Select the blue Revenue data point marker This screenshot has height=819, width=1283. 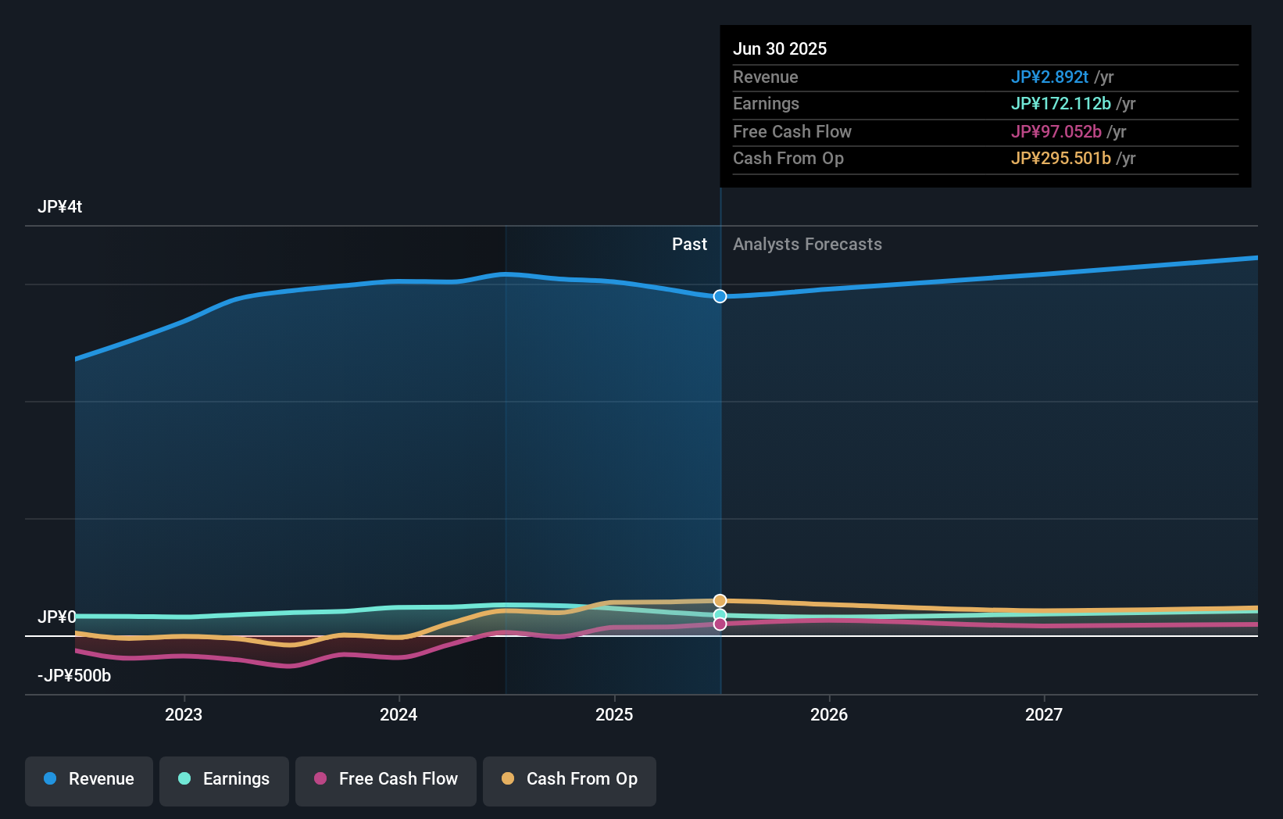coord(720,296)
